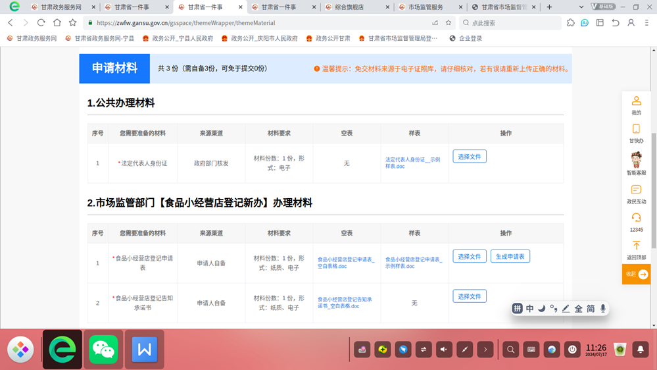Open the user account icon in the toolbar
This screenshot has width=657, height=370.
[631, 22]
